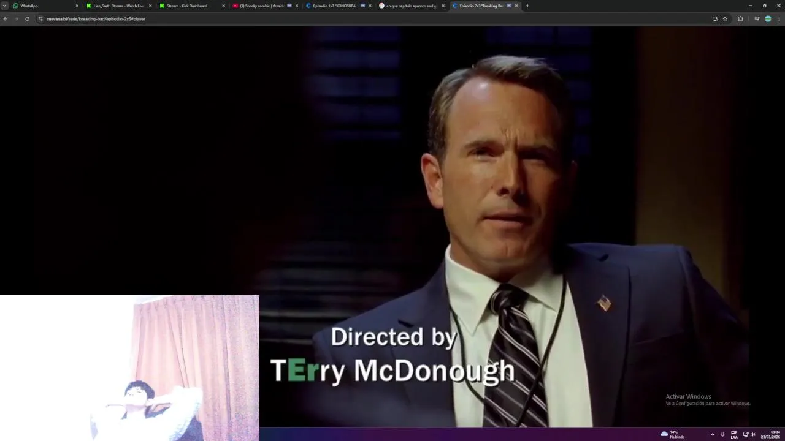Close the Lian_Sorth Stream tab
Screen dimensions: 785x441
(x=150, y=6)
